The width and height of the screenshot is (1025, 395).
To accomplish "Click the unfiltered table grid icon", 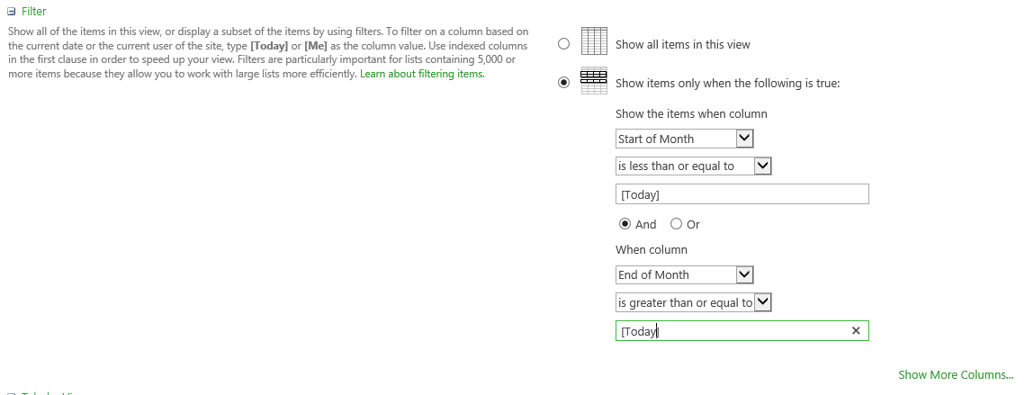I will [x=593, y=43].
